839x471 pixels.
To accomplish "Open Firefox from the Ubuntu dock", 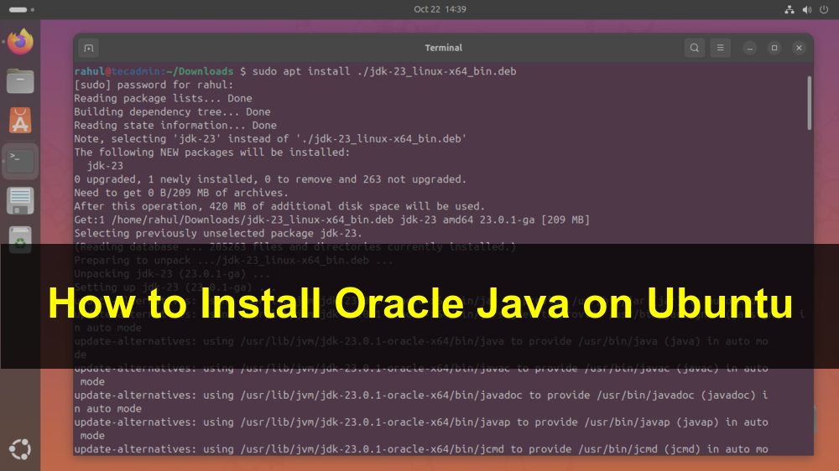I will pyautogui.click(x=20, y=42).
